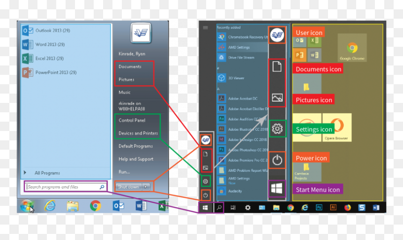Open Help and Support
The height and width of the screenshot is (240, 403).
[x=136, y=159]
